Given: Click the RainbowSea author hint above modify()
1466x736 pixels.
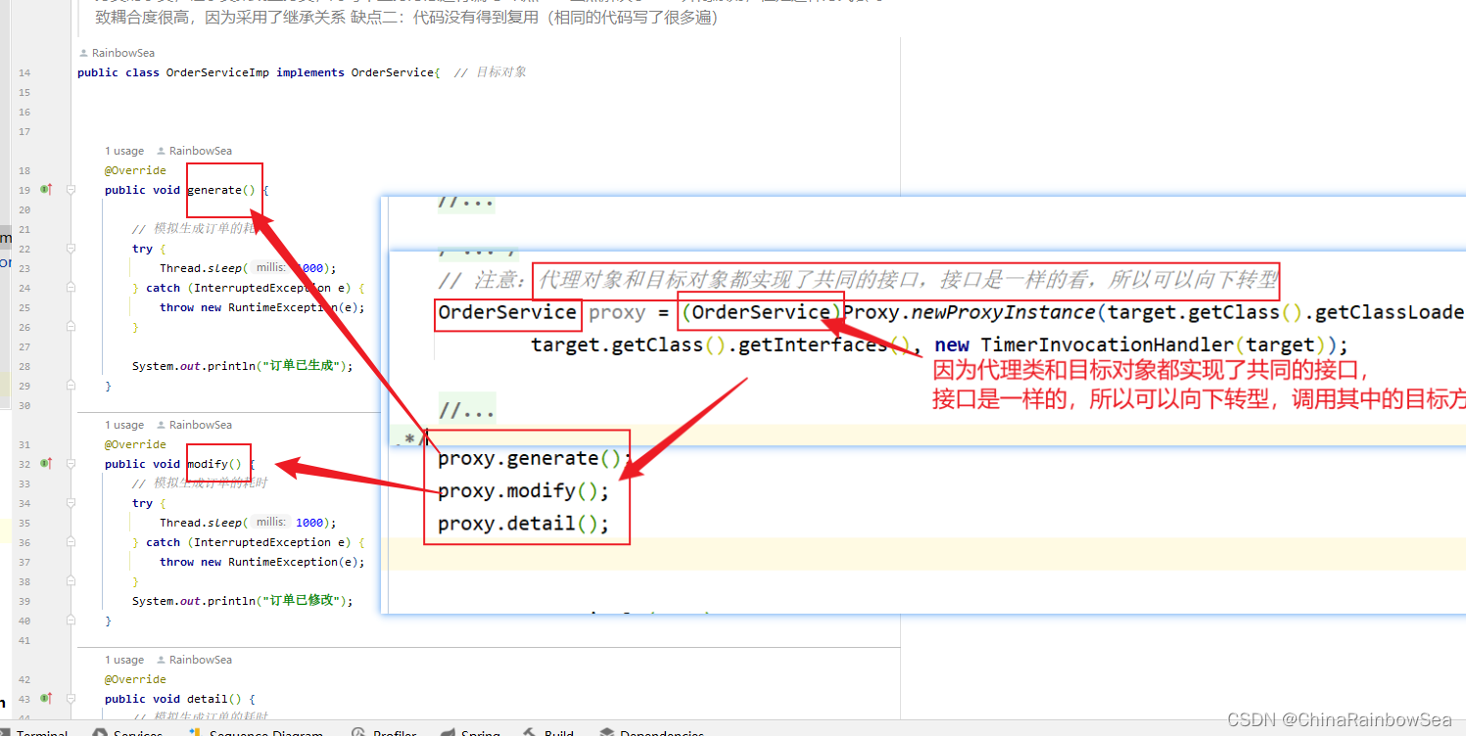Looking at the screenshot, I should click(194, 425).
